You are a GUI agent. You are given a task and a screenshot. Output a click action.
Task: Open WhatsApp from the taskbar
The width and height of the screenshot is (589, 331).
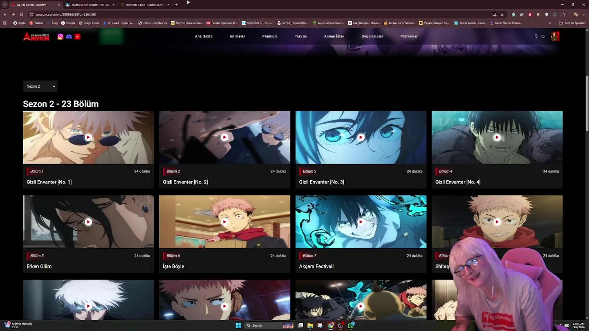[351, 325]
